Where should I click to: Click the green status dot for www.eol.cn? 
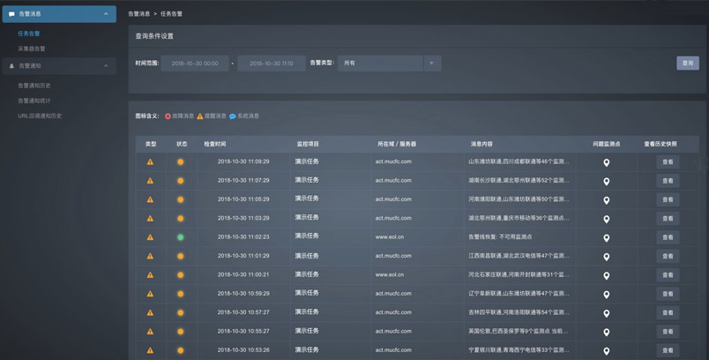(x=180, y=237)
